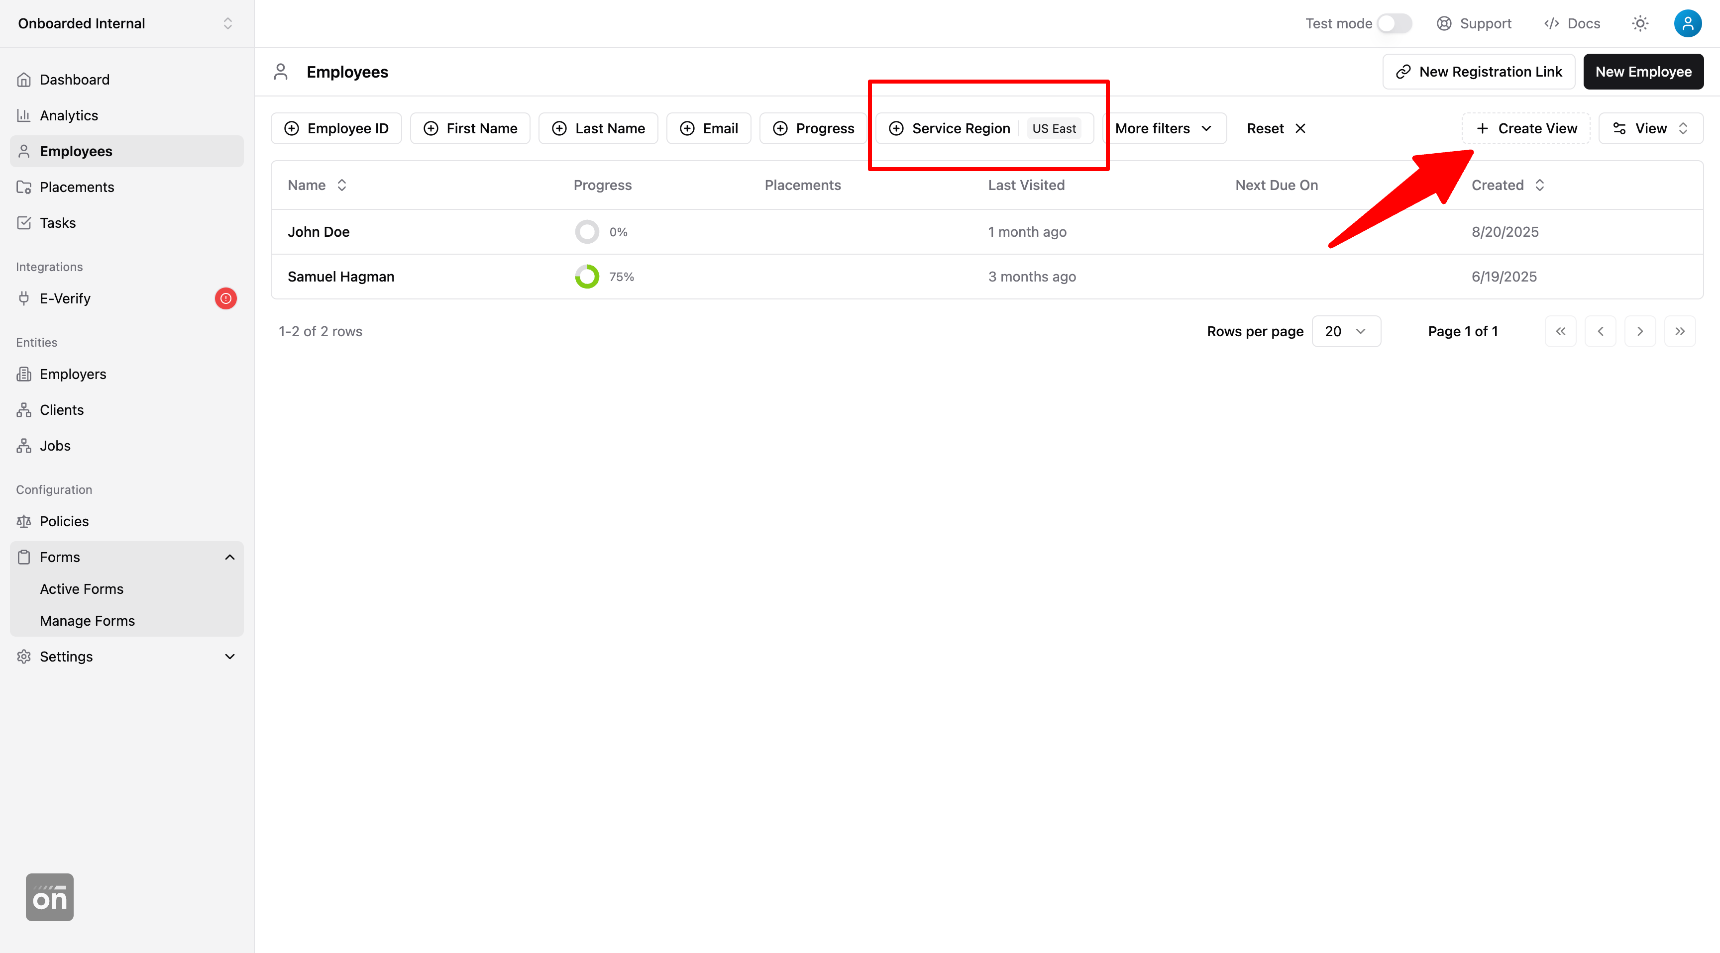Click the New Employee button
The height and width of the screenshot is (953, 1720).
tap(1643, 72)
